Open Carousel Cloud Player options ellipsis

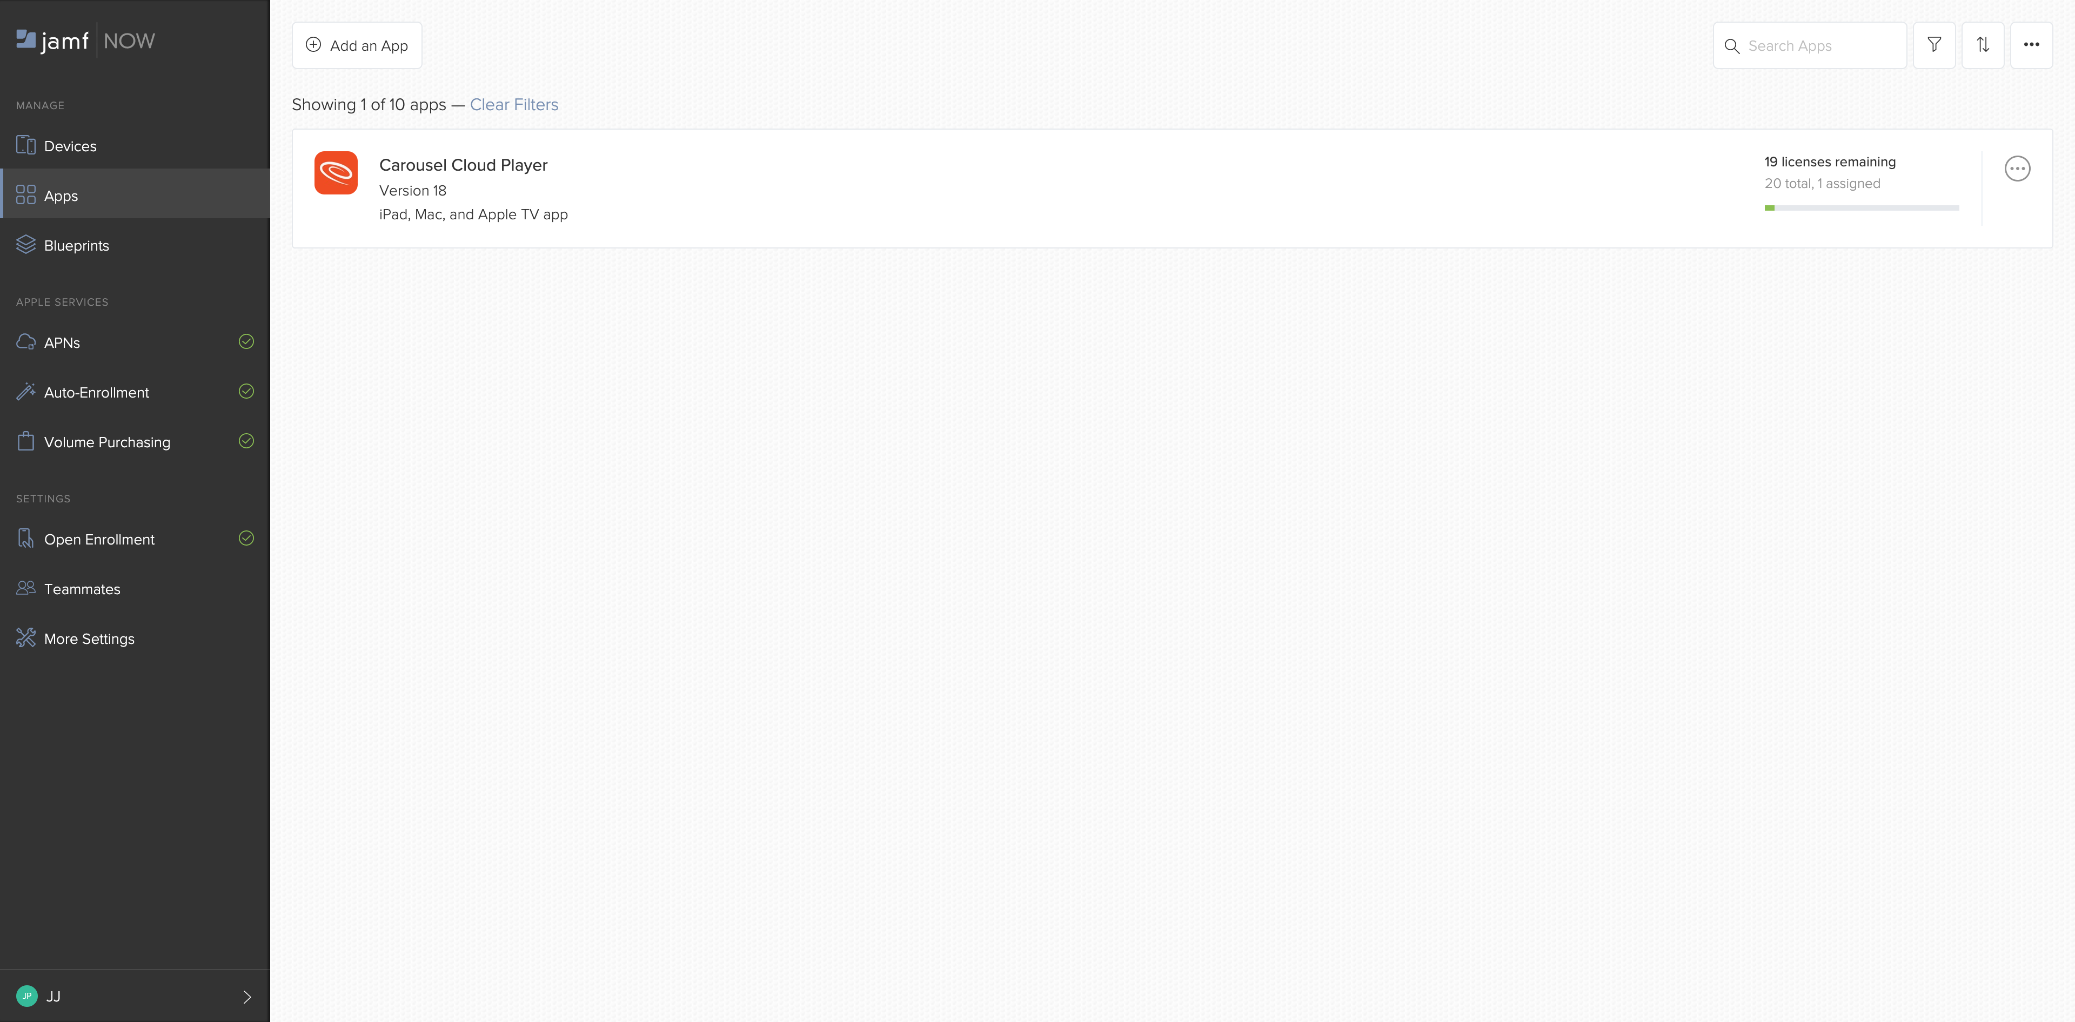2017,169
